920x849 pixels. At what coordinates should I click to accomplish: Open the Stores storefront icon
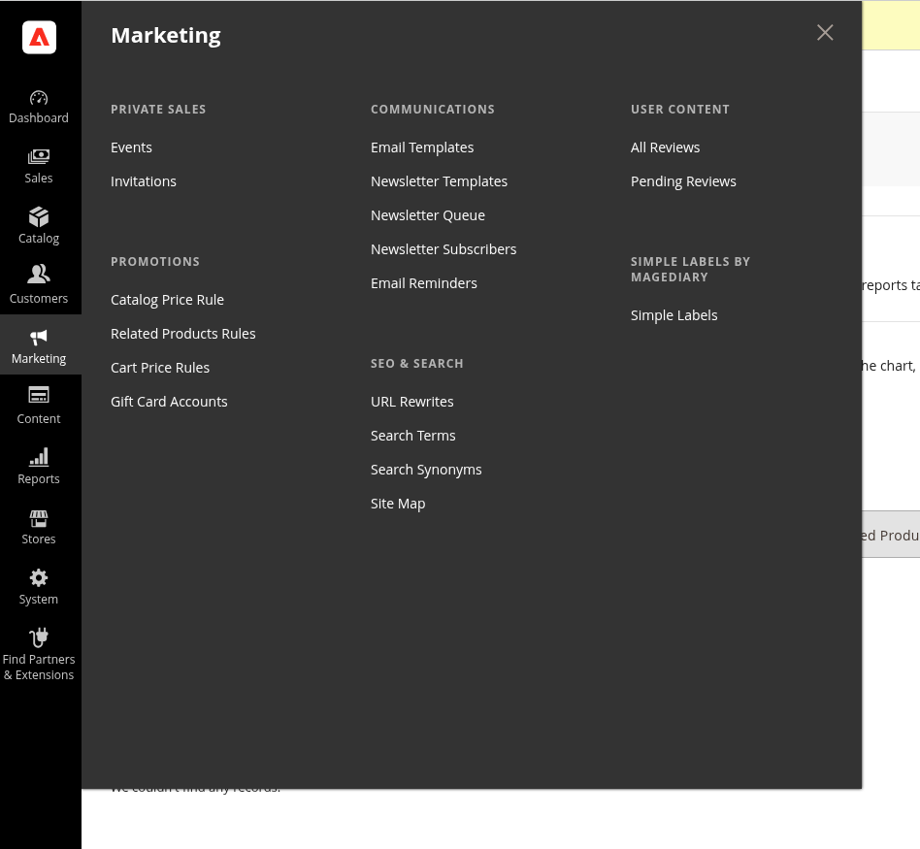[39, 517]
